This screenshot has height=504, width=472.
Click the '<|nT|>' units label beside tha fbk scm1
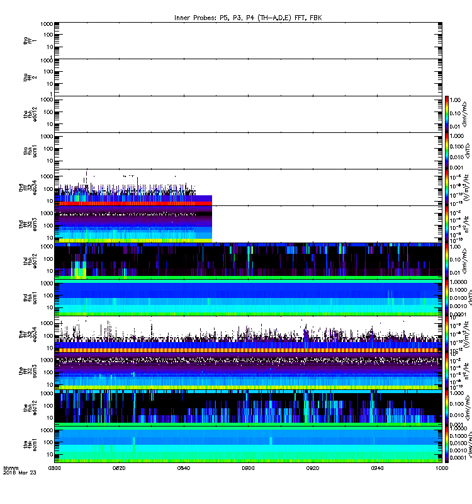pos(466,151)
